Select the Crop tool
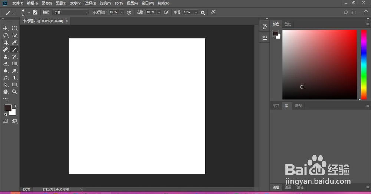371x194 pixels. (x=5, y=42)
